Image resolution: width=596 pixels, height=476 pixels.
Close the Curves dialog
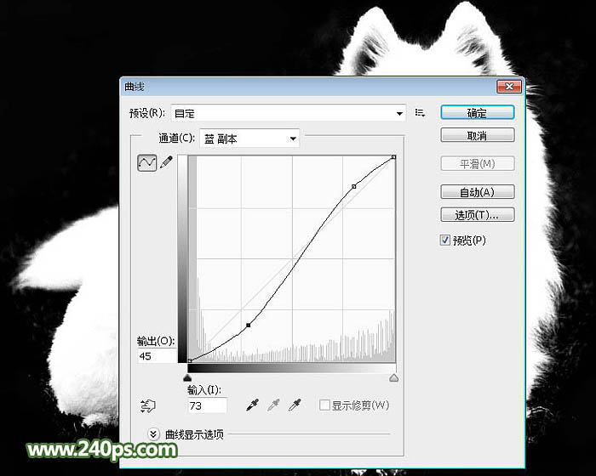click(509, 87)
